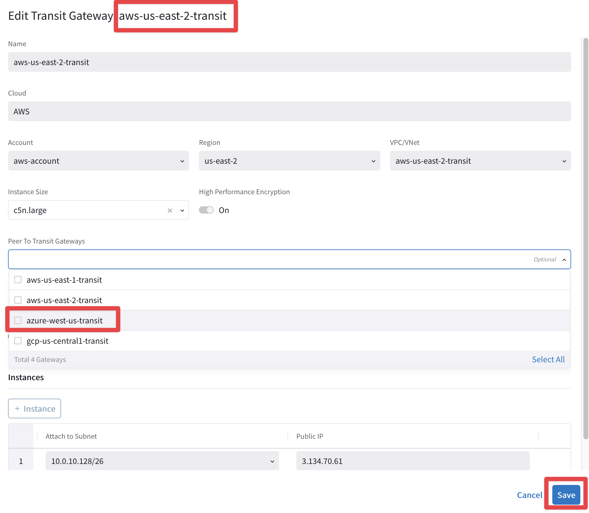Click the Attach to Subnet column header

click(71, 436)
